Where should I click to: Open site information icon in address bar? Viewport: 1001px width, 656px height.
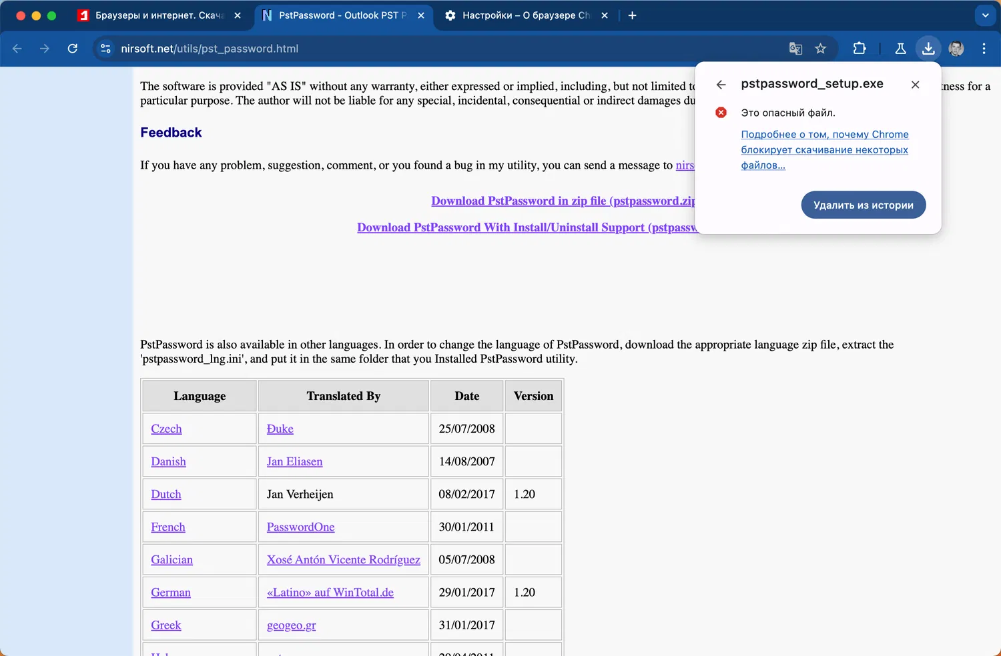pyautogui.click(x=105, y=49)
